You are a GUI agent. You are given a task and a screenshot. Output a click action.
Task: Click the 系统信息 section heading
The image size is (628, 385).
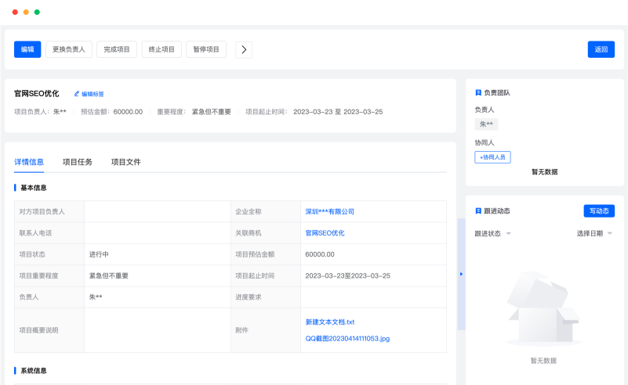(x=34, y=371)
